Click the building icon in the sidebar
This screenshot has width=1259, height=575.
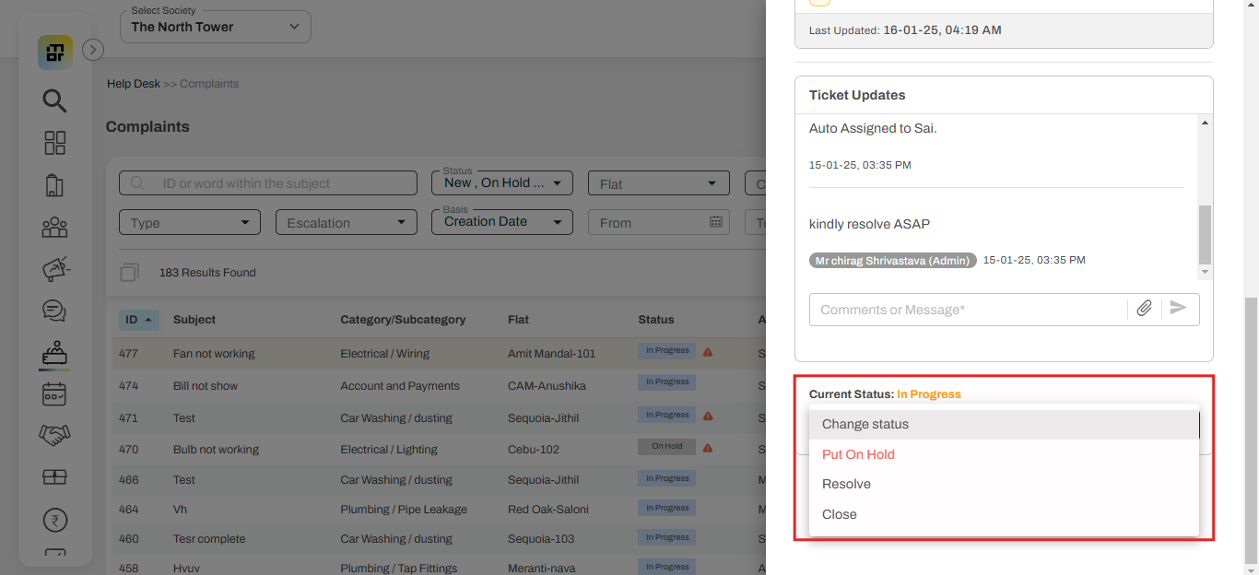click(x=54, y=185)
